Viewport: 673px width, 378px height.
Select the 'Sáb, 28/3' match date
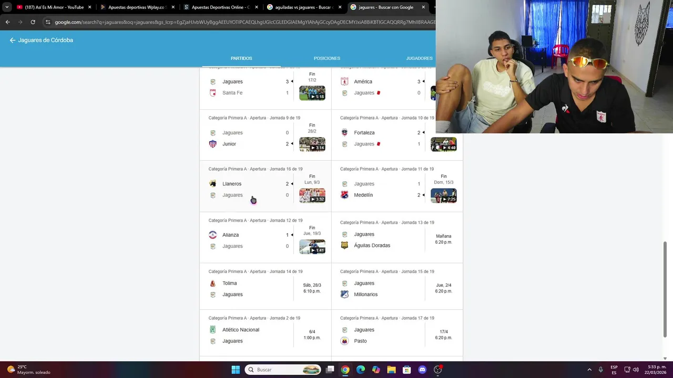coord(312,285)
